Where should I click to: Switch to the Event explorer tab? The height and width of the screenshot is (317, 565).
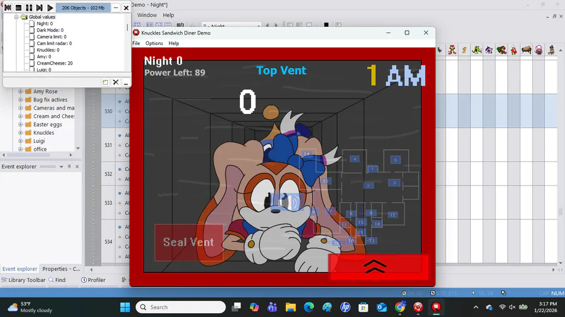click(19, 269)
